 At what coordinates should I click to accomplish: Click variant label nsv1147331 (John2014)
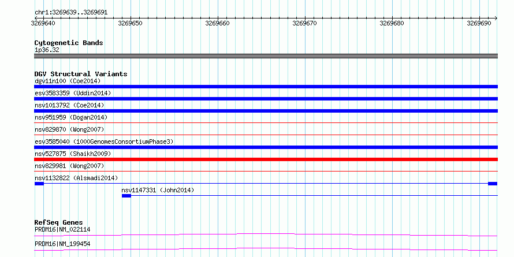(158, 190)
